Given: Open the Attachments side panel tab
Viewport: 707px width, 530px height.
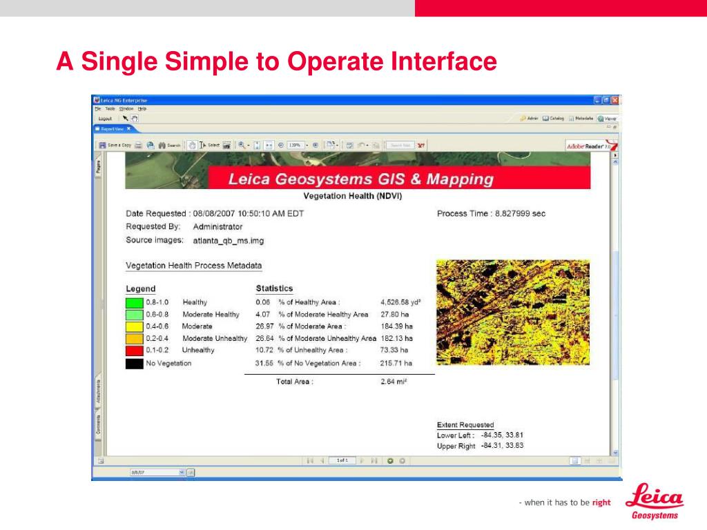Looking at the screenshot, I should (x=98, y=392).
